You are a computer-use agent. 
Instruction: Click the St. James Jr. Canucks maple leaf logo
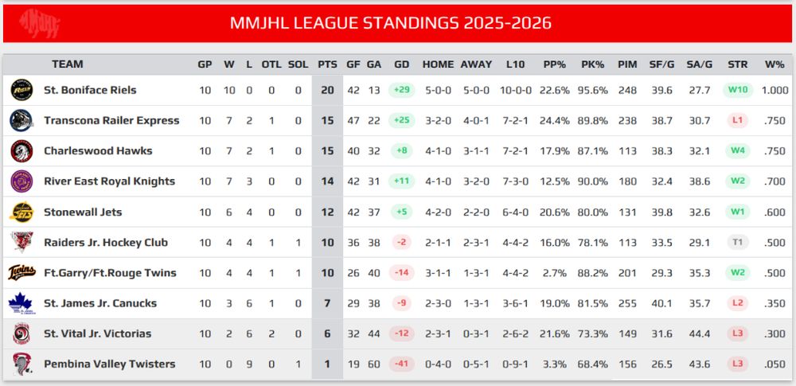click(x=21, y=303)
